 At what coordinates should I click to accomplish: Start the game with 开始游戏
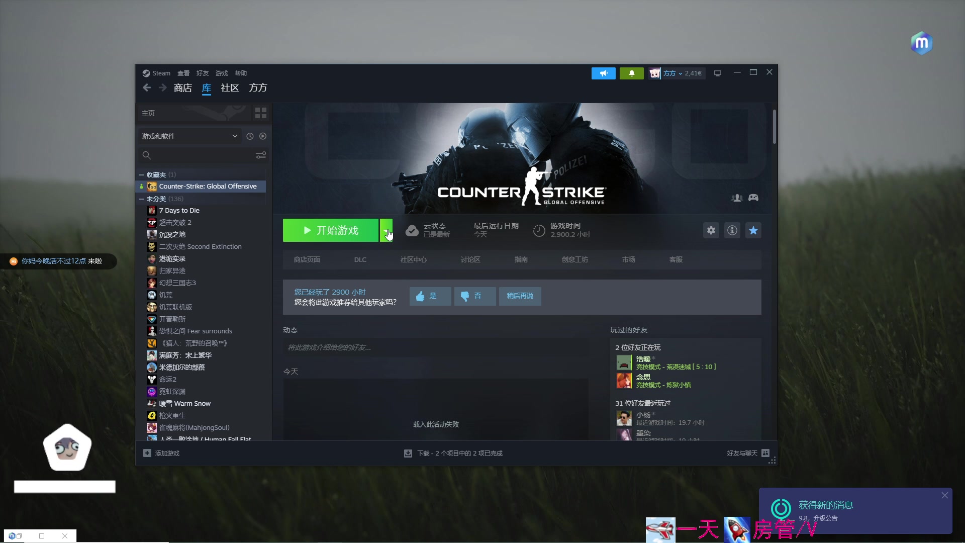(331, 230)
